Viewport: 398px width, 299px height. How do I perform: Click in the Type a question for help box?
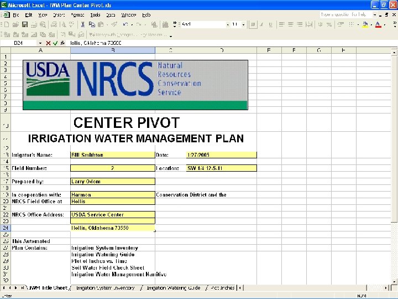pos(345,15)
